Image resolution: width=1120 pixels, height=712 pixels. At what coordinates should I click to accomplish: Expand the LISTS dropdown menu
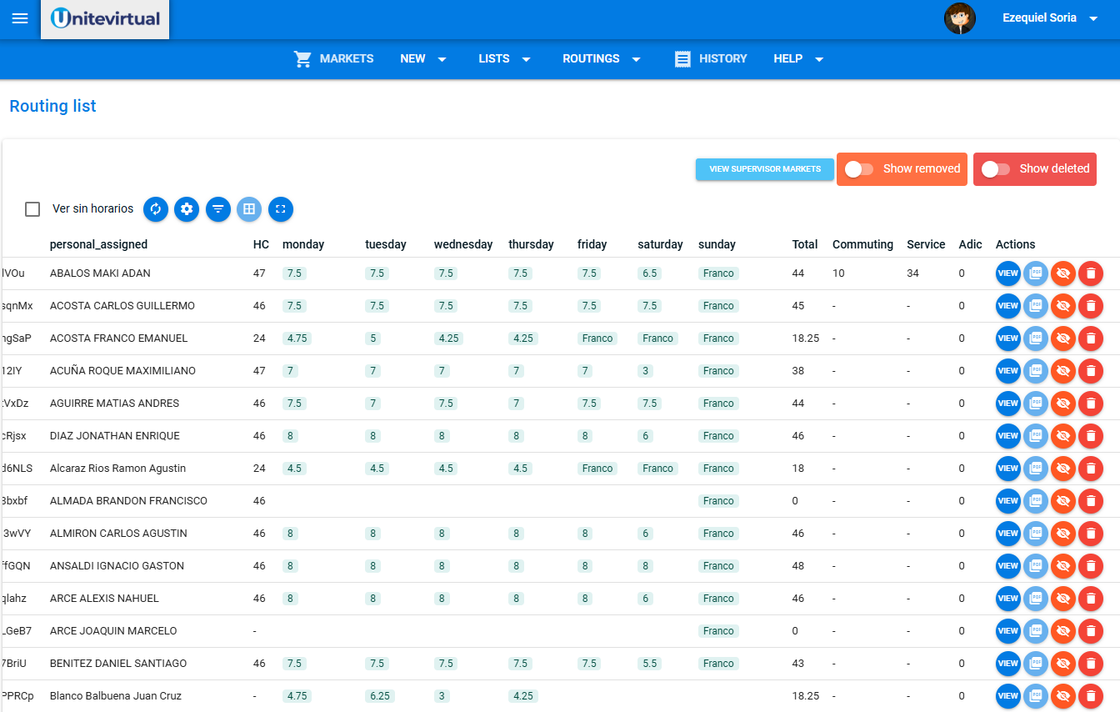coord(504,59)
